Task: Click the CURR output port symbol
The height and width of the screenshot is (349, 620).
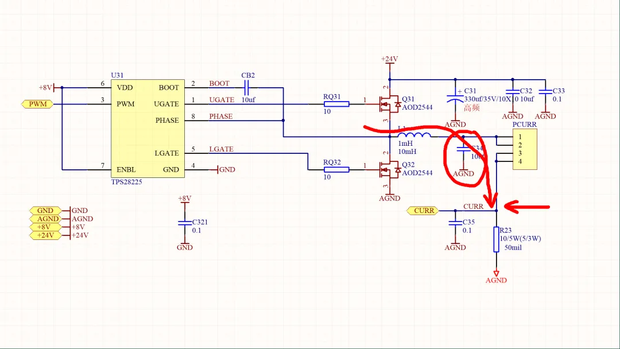Action: [423, 211]
